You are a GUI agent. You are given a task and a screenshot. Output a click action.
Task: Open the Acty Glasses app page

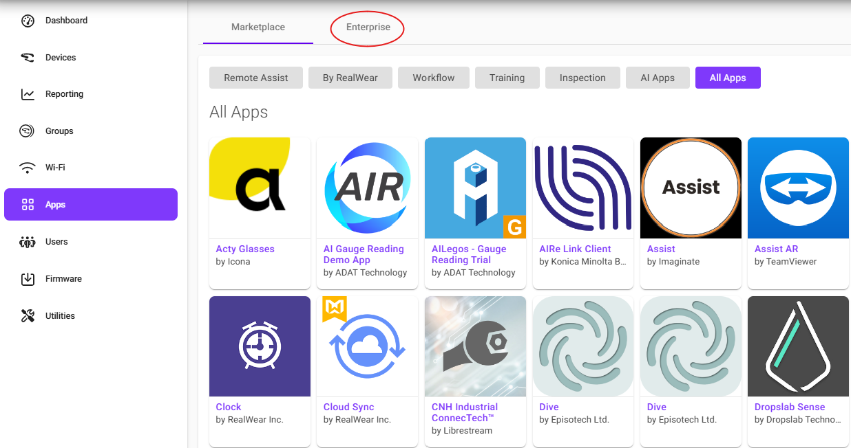pos(245,249)
